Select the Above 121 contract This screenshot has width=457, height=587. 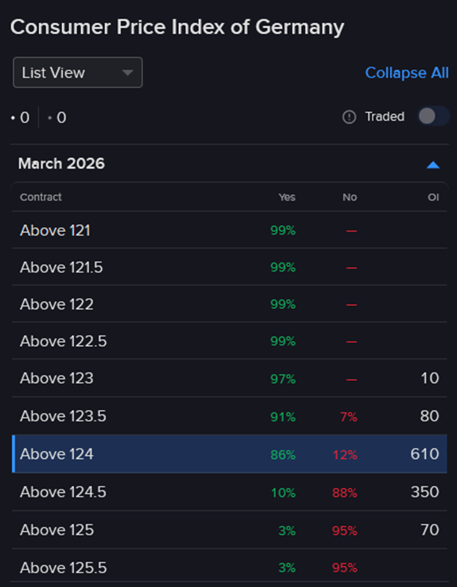point(55,231)
